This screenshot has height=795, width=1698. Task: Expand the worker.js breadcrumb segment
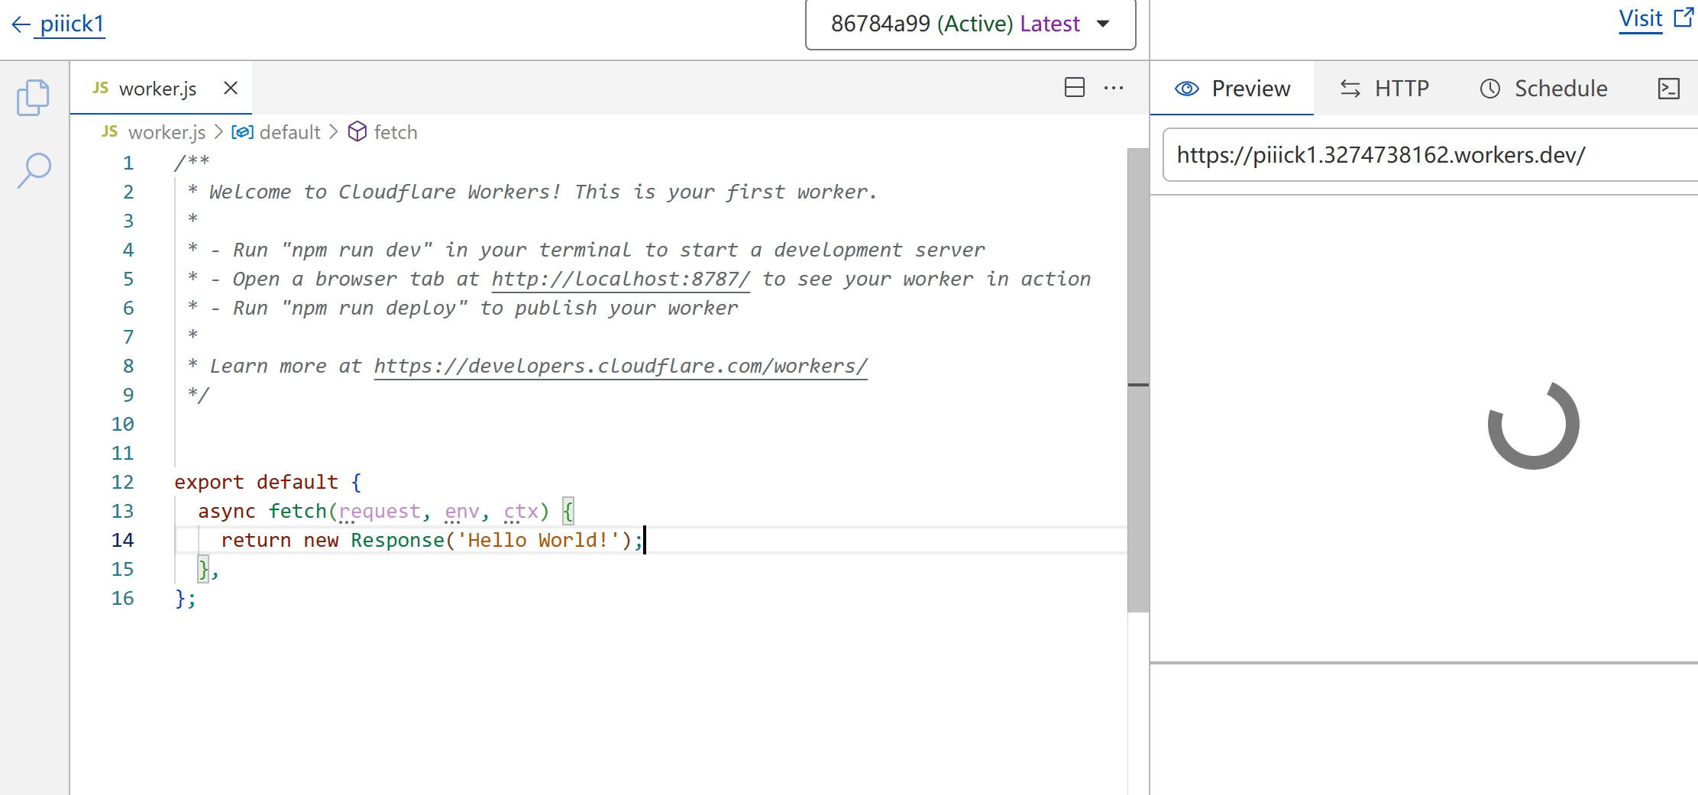[x=166, y=132]
